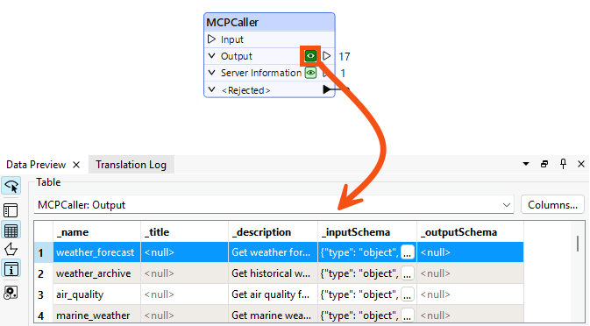This screenshot has height=326, width=590.
Task: Close the Data Preview tab
Action: click(x=76, y=165)
